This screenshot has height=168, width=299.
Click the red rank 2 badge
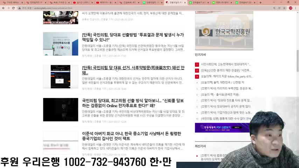pos(197,71)
